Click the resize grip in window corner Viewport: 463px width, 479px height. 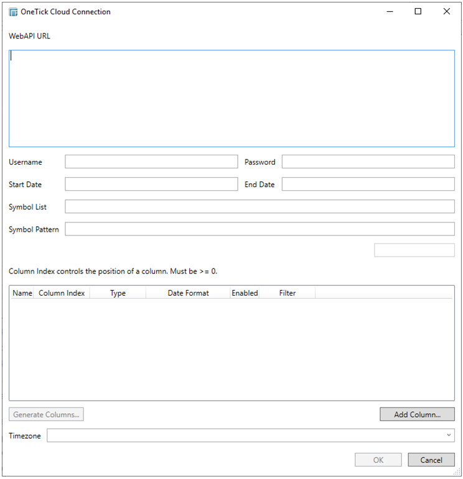pyautogui.click(x=457, y=472)
